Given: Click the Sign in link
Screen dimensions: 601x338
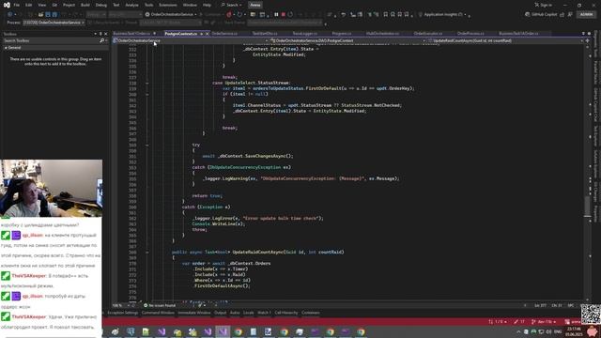Looking at the screenshot, I should tap(544, 5).
